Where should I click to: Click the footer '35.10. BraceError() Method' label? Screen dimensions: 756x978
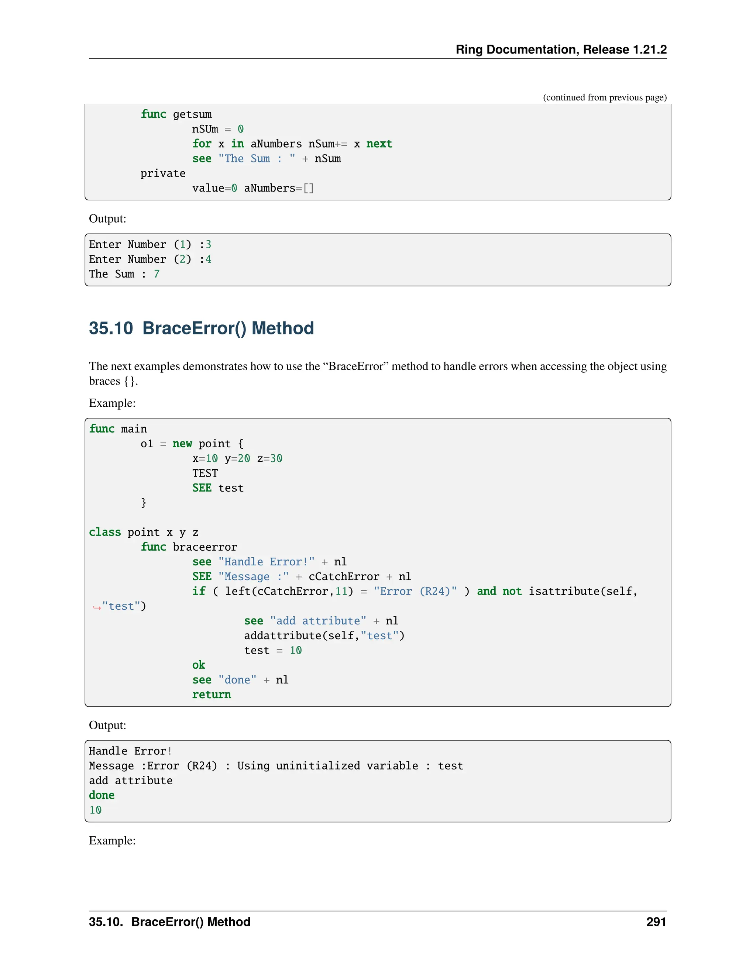click(x=169, y=922)
